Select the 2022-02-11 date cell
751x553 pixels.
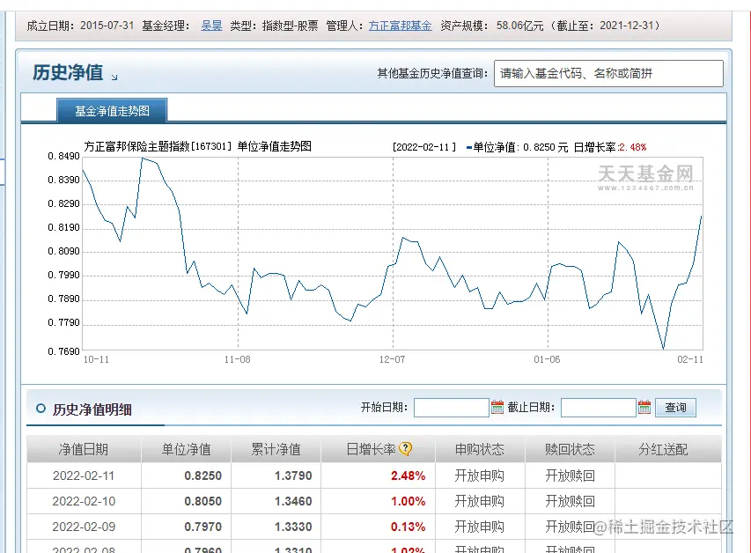coord(84,476)
